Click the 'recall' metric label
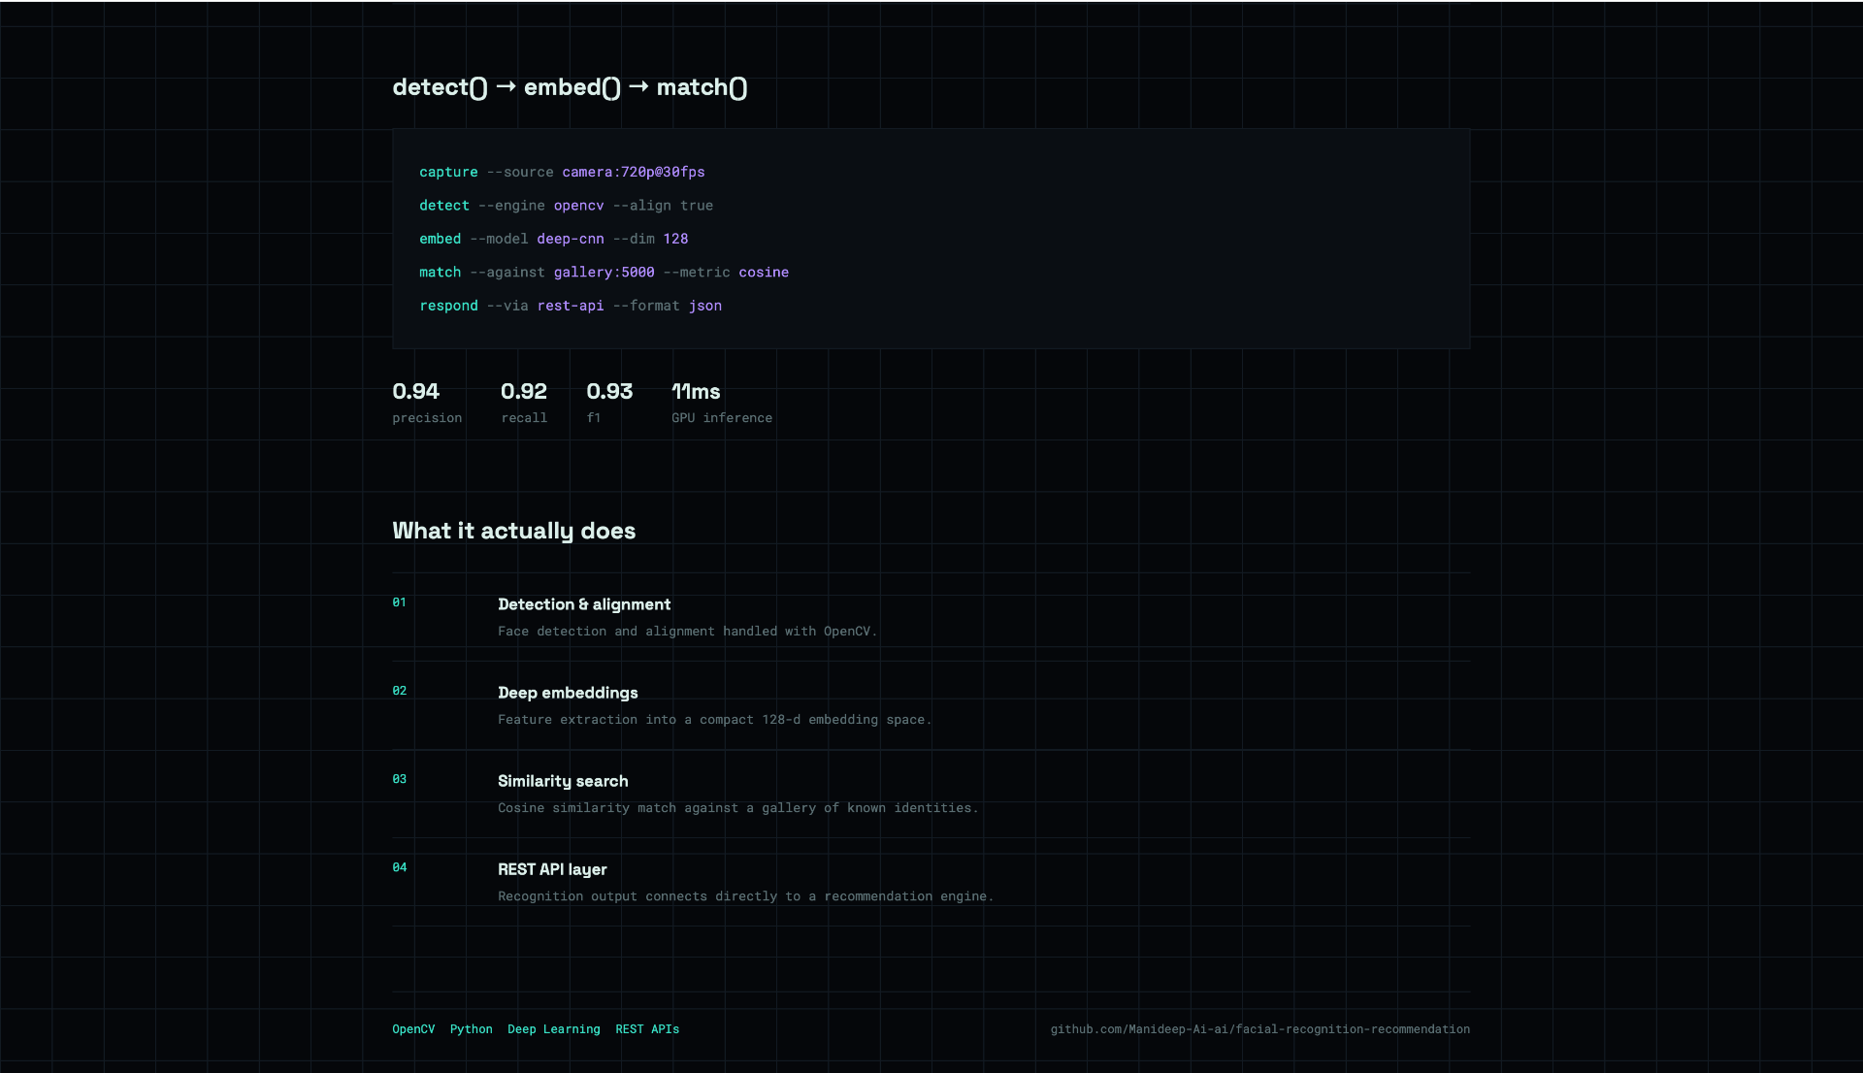 click(524, 418)
